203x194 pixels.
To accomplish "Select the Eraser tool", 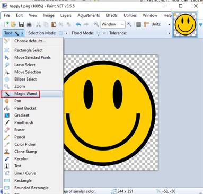I will click(x=33, y=130).
